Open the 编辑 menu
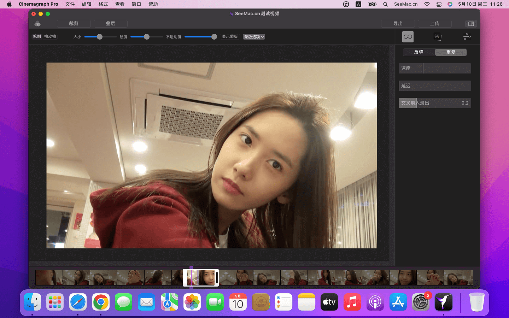 [87, 4]
